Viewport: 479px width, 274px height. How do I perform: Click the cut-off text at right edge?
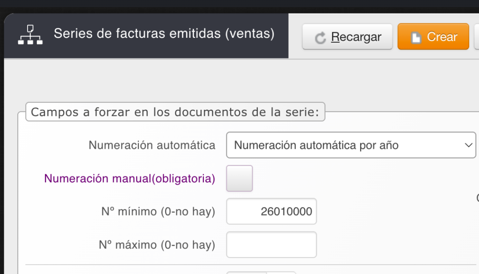(x=477, y=198)
